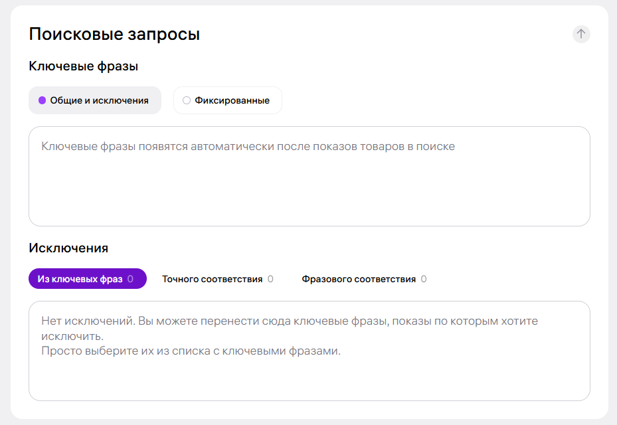Switch to the Точного соответствия tab
Image resolution: width=617 pixels, height=425 pixels.
click(x=218, y=279)
